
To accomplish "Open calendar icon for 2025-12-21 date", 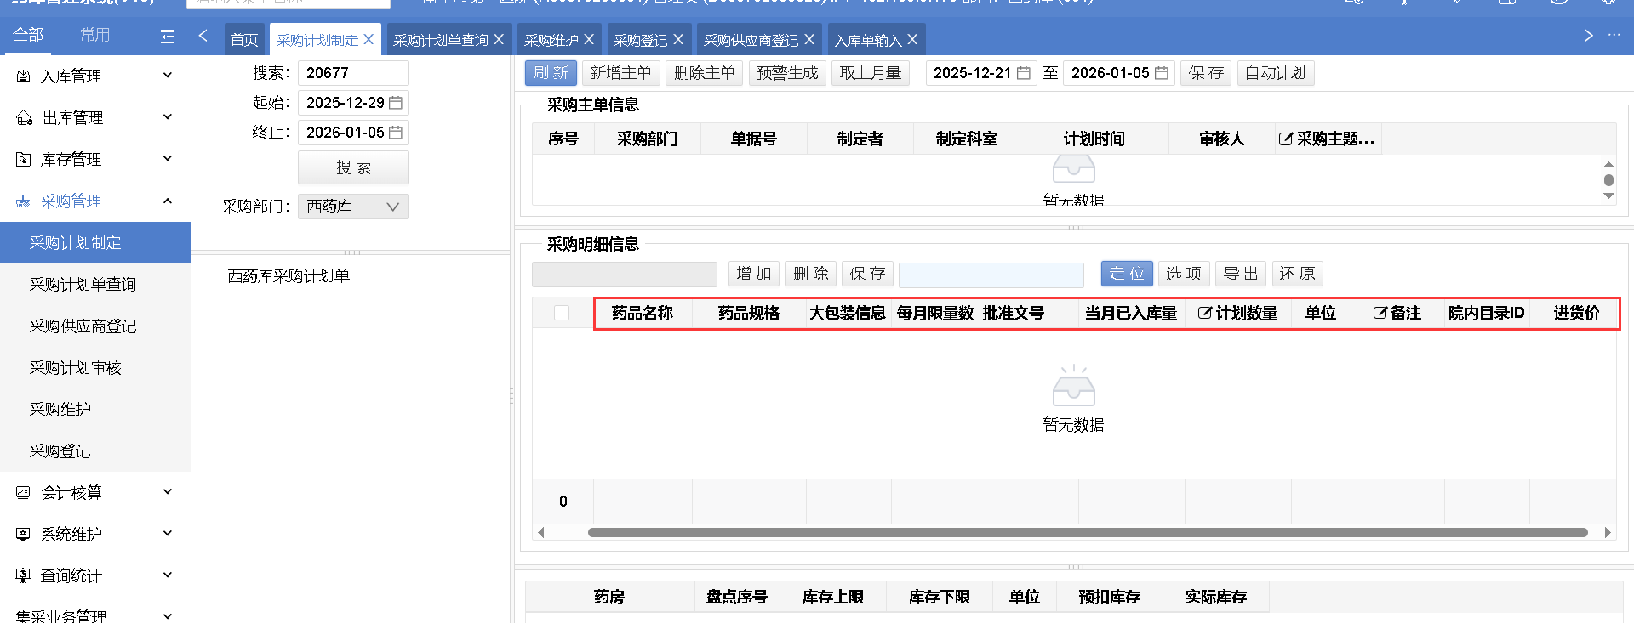I will (x=1024, y=73).
